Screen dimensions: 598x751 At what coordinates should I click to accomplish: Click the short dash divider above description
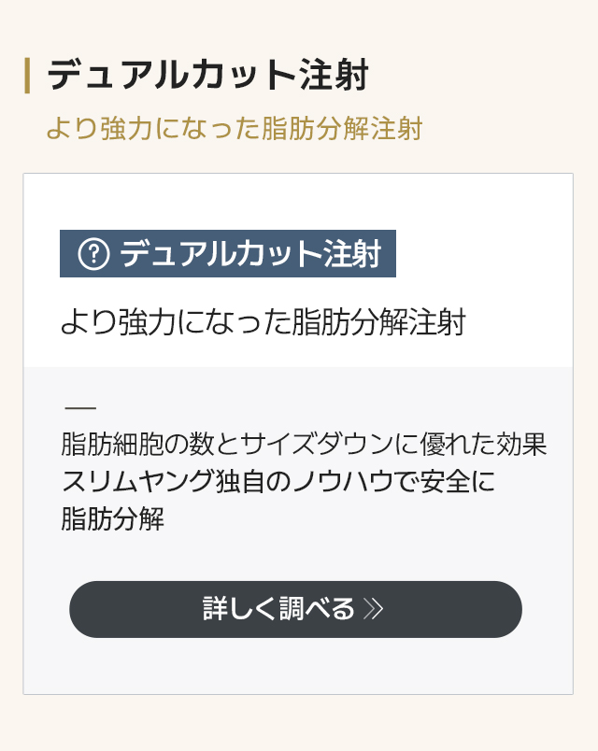80,408
